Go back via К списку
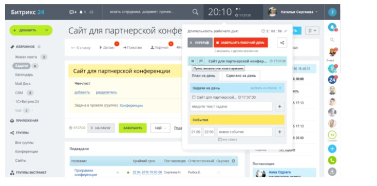The image size is (377, 186). click(x=81, y=48)
